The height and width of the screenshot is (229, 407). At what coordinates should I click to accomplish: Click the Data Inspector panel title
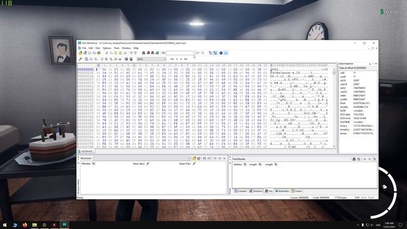click(x=346, y=64)
